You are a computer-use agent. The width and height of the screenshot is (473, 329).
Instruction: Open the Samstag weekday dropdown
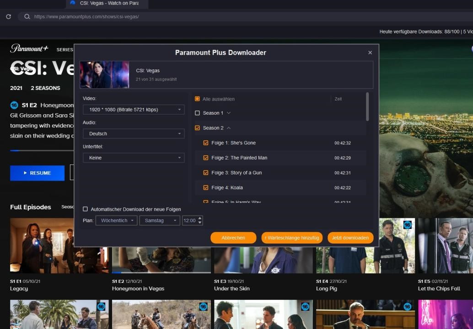click(160, 221)
